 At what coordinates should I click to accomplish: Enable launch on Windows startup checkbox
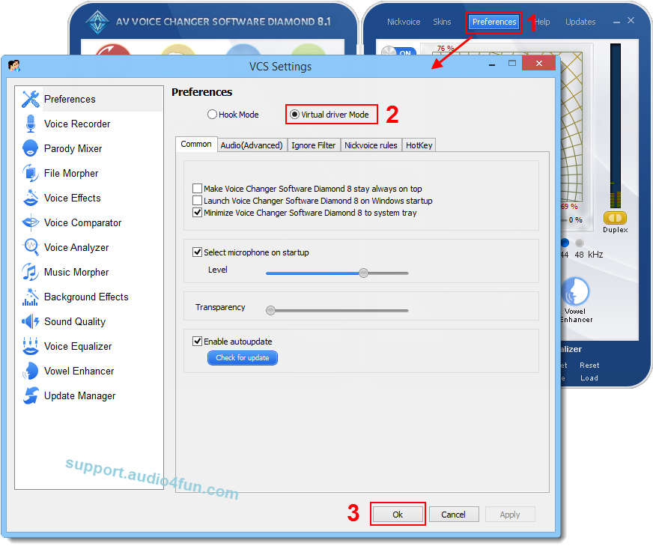(x=198, y=200)
